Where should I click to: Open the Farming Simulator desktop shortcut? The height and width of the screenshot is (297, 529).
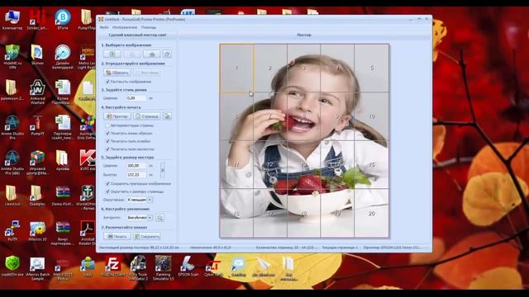(x=163, y=267)
